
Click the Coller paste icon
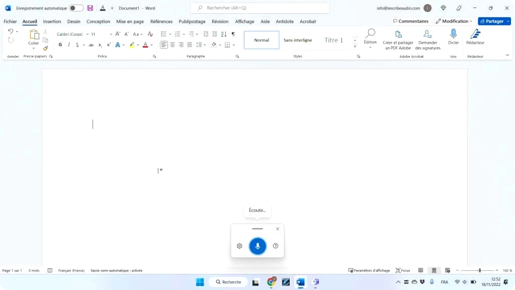[x=34, y=35]
